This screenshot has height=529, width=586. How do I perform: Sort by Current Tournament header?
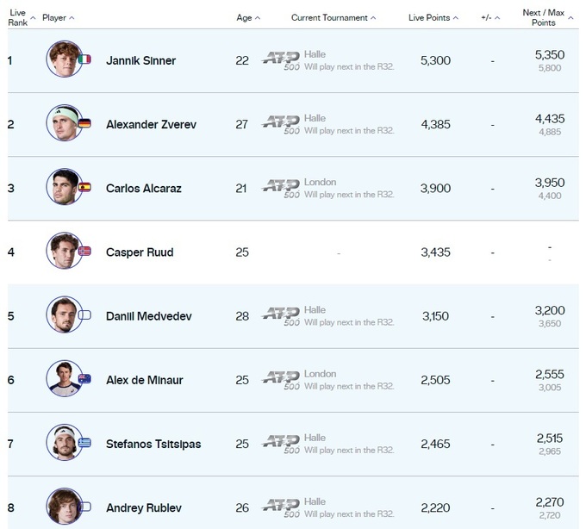(x=333, y=17)
